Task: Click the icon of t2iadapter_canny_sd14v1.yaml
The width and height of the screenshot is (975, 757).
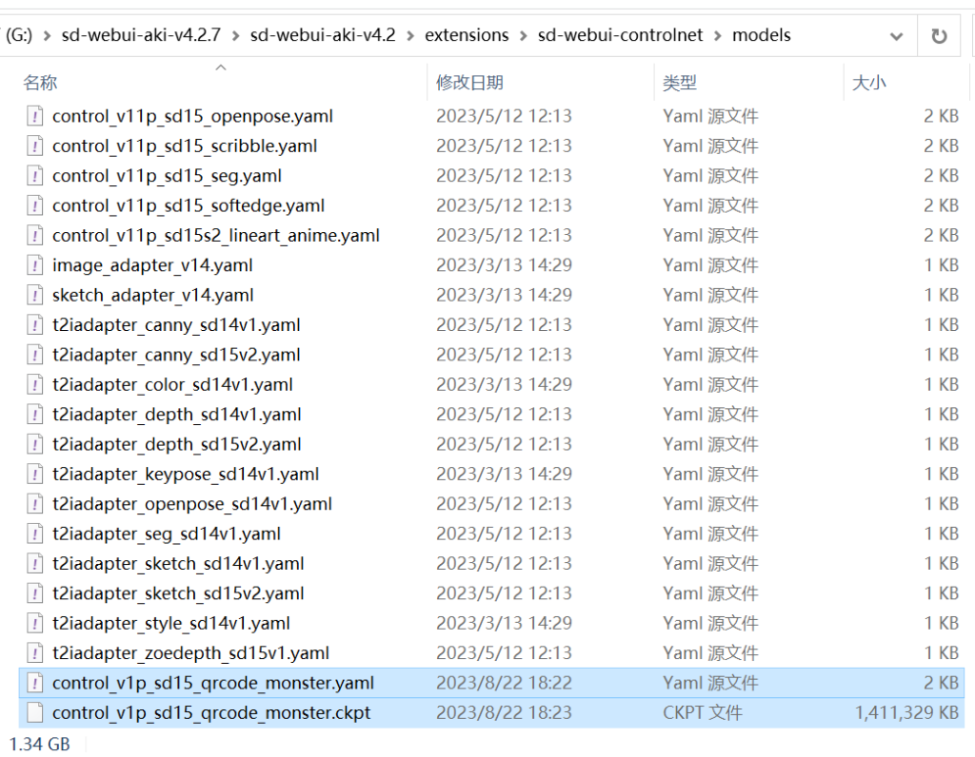Action: 35,325
